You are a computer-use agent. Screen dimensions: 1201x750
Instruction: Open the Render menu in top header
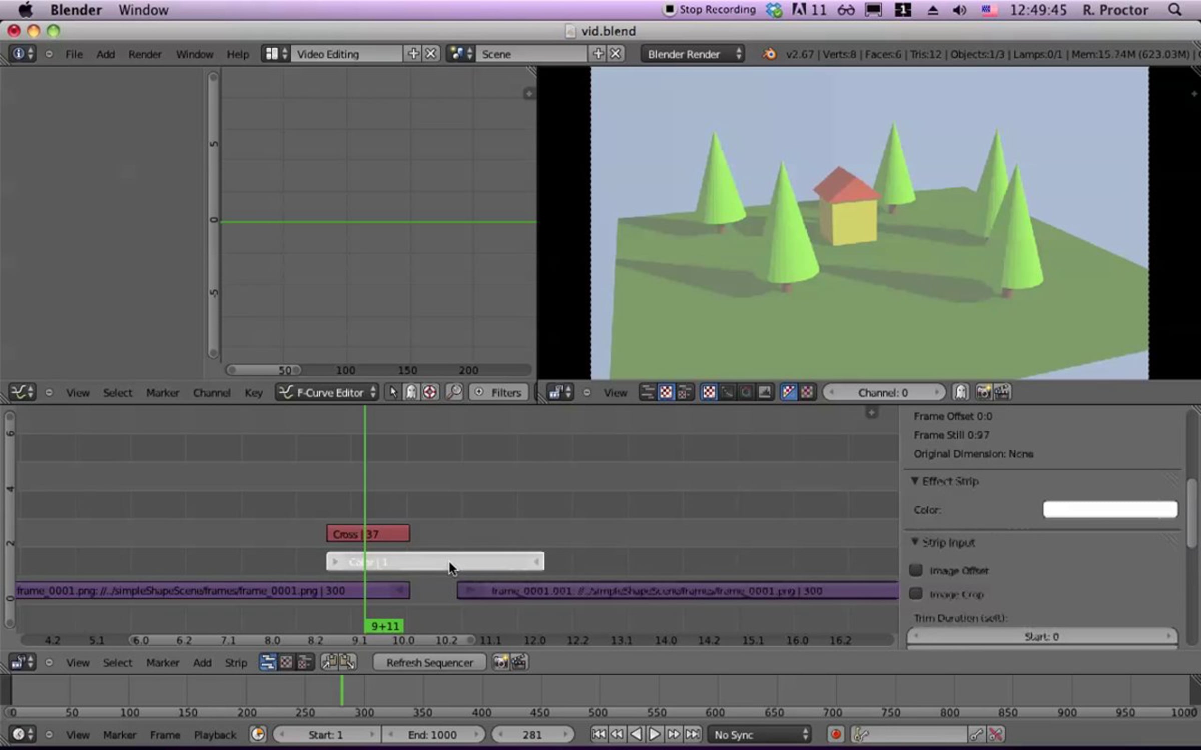point(145,54)
